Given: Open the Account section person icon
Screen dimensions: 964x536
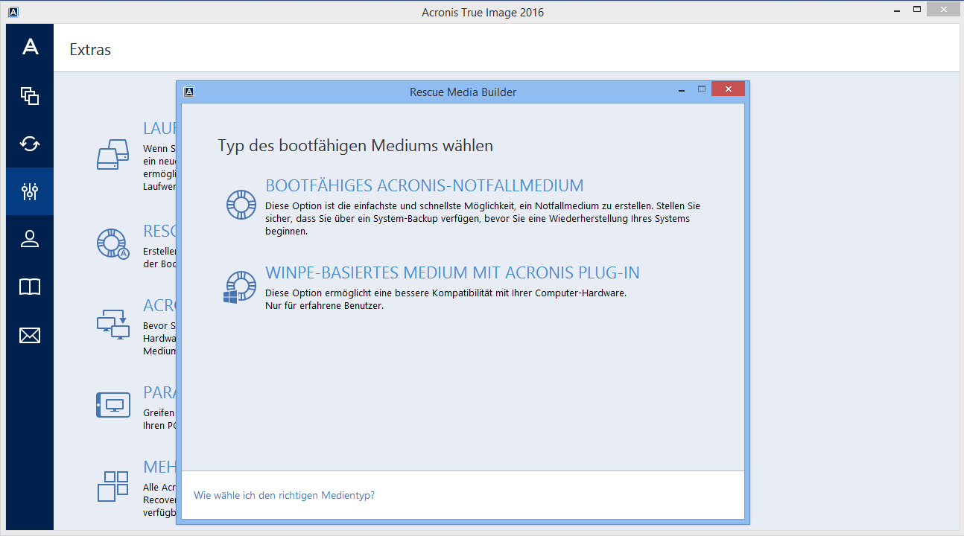Looking at the screenshot, I should 30,239.
